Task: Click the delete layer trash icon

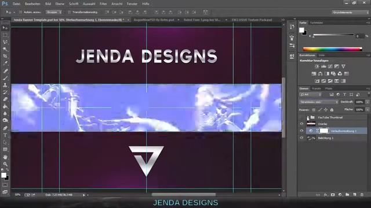Action: (x=362, y=195)
